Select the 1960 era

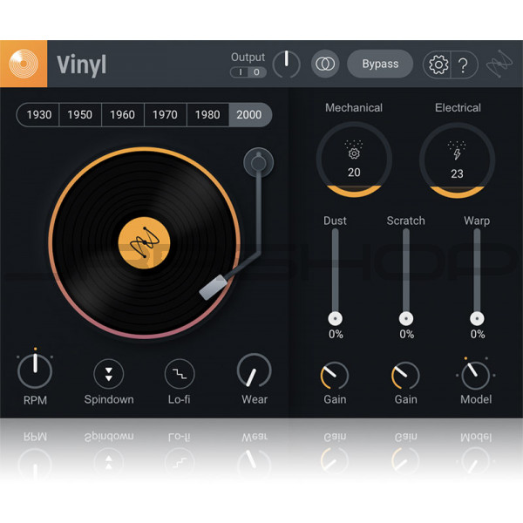point(122,115)
